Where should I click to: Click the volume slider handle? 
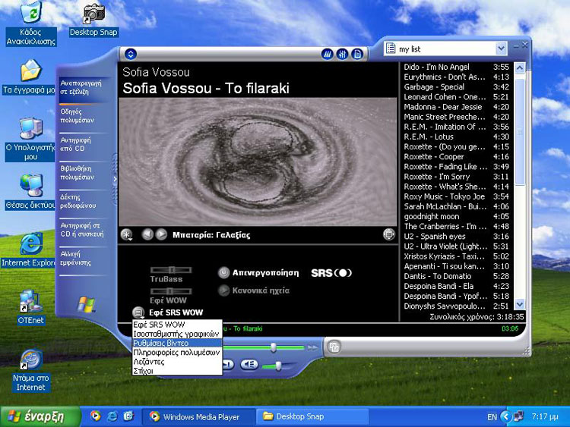(278, 366)
